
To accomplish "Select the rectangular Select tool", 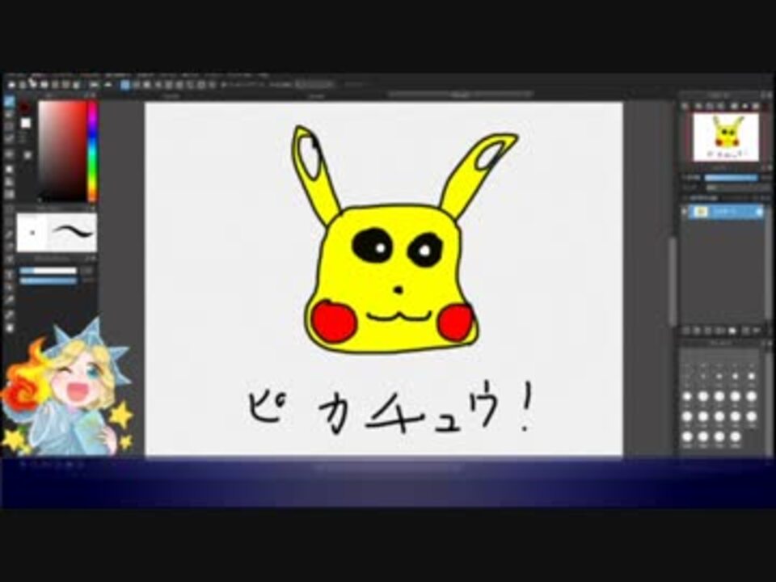I will 10,209.
